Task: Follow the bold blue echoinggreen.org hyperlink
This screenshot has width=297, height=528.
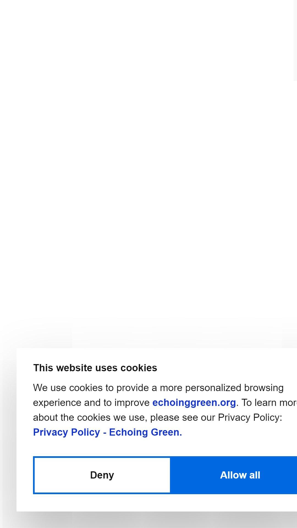Action: [194, 403]
